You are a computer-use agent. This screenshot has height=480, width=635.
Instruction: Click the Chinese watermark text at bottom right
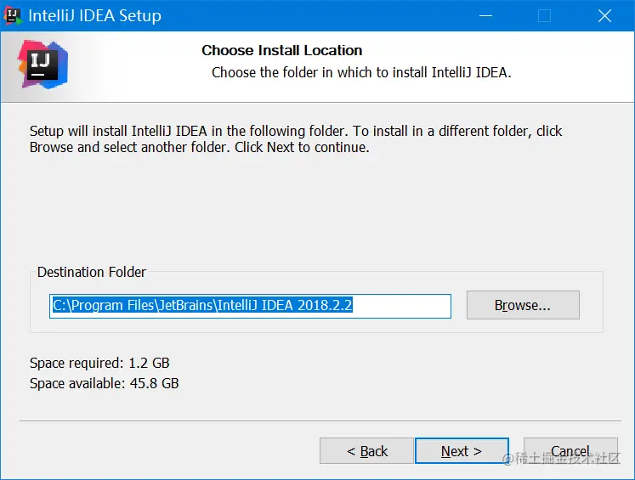[563, 460]
